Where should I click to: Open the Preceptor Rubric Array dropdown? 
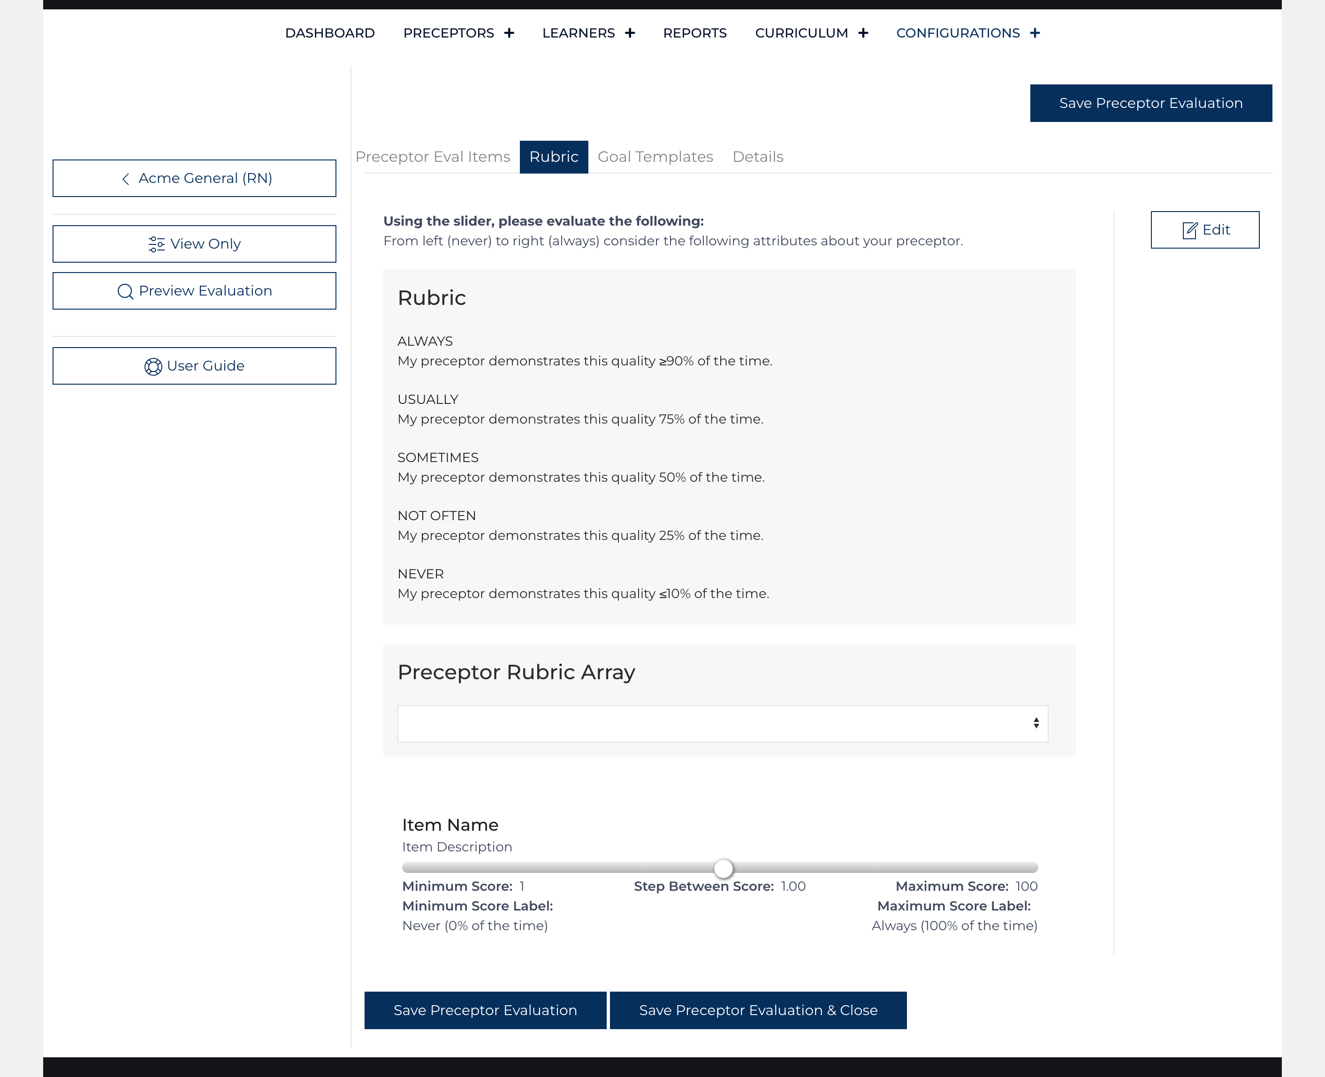[723, 723]
